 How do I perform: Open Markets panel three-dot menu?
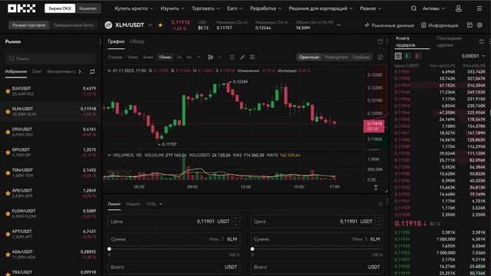click(101, 41)
